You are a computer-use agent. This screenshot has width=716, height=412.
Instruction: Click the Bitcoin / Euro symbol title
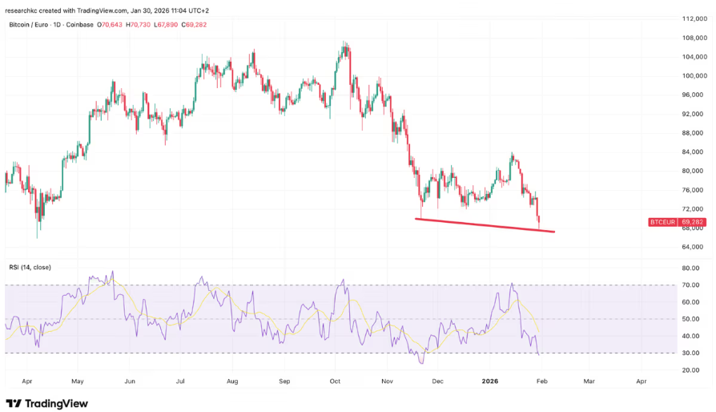coord(28,24)
